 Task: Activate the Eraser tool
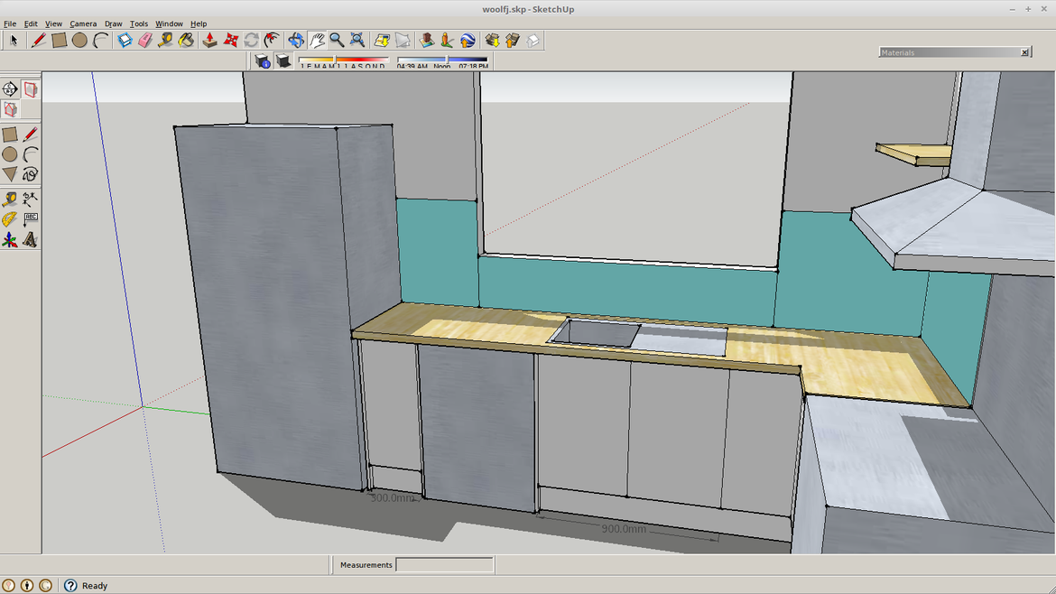(x=144, y=40)
